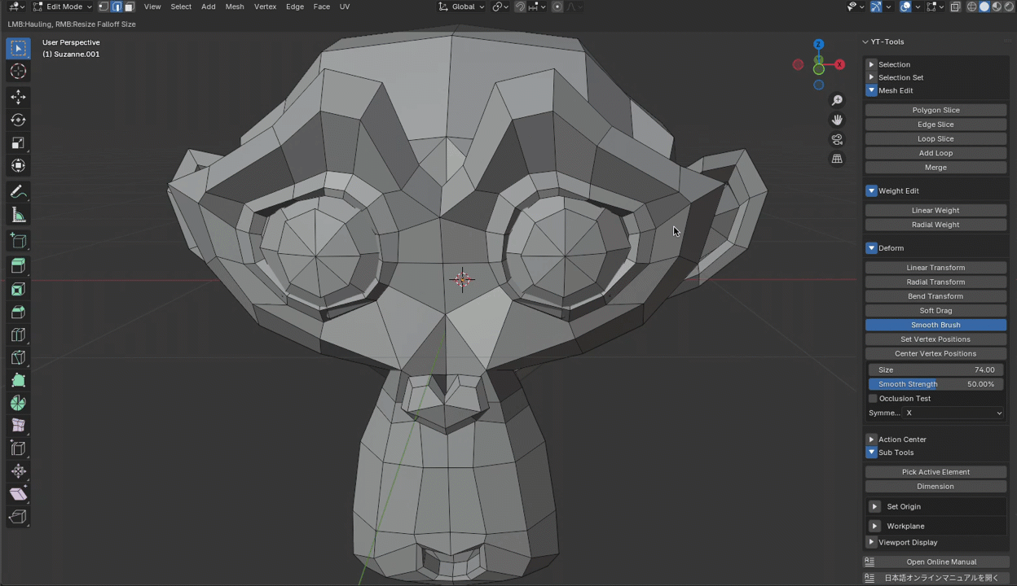
Task: Toggle viewport gizmos display
Action: (876, 7)
